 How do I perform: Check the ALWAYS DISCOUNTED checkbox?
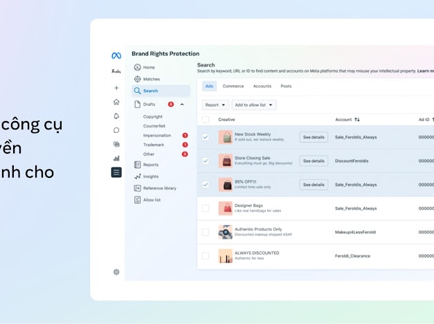tap(206, 256)
